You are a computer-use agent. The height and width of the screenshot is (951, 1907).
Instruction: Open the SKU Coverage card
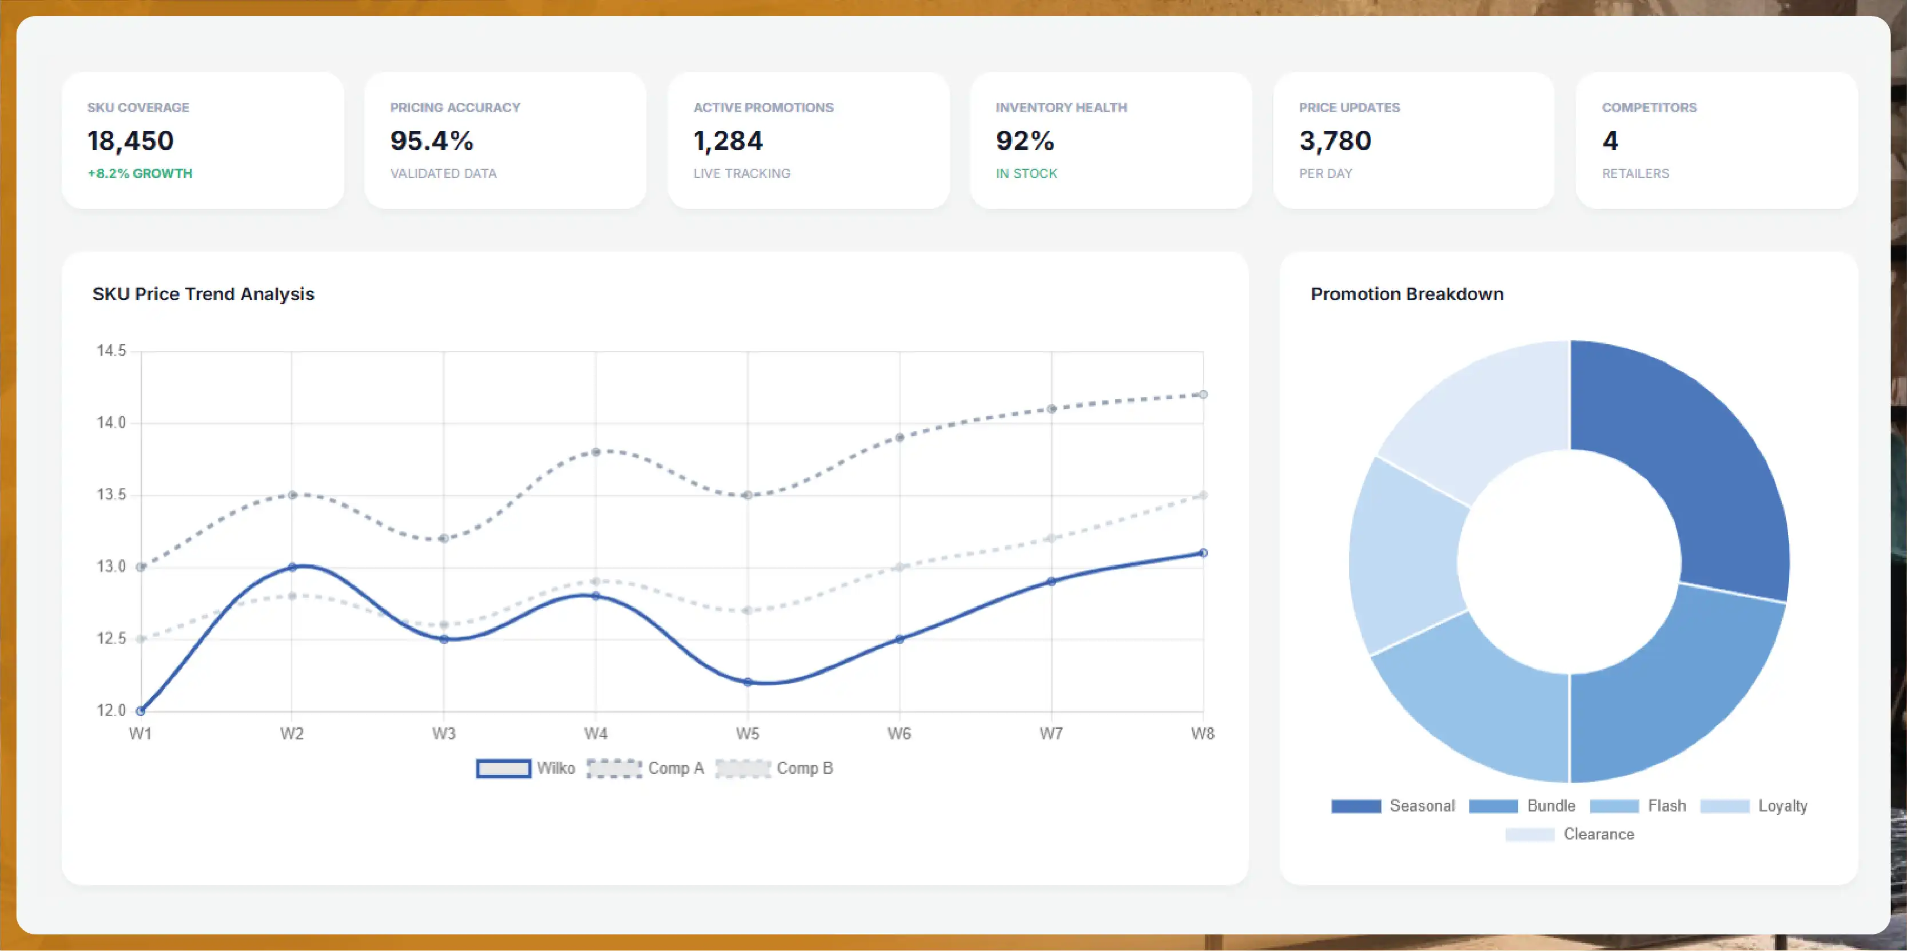click(203, 141)
